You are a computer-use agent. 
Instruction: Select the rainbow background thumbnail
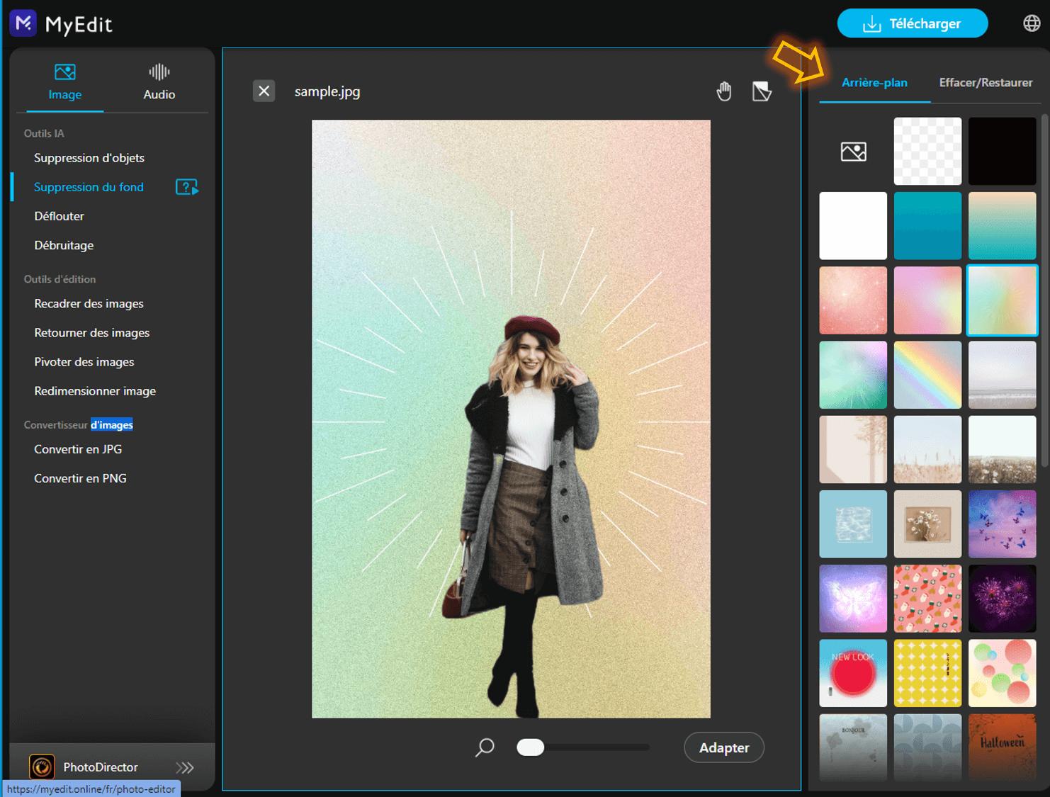[x=927, y=375]
